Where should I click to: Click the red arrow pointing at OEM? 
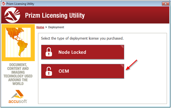(131, 65)
